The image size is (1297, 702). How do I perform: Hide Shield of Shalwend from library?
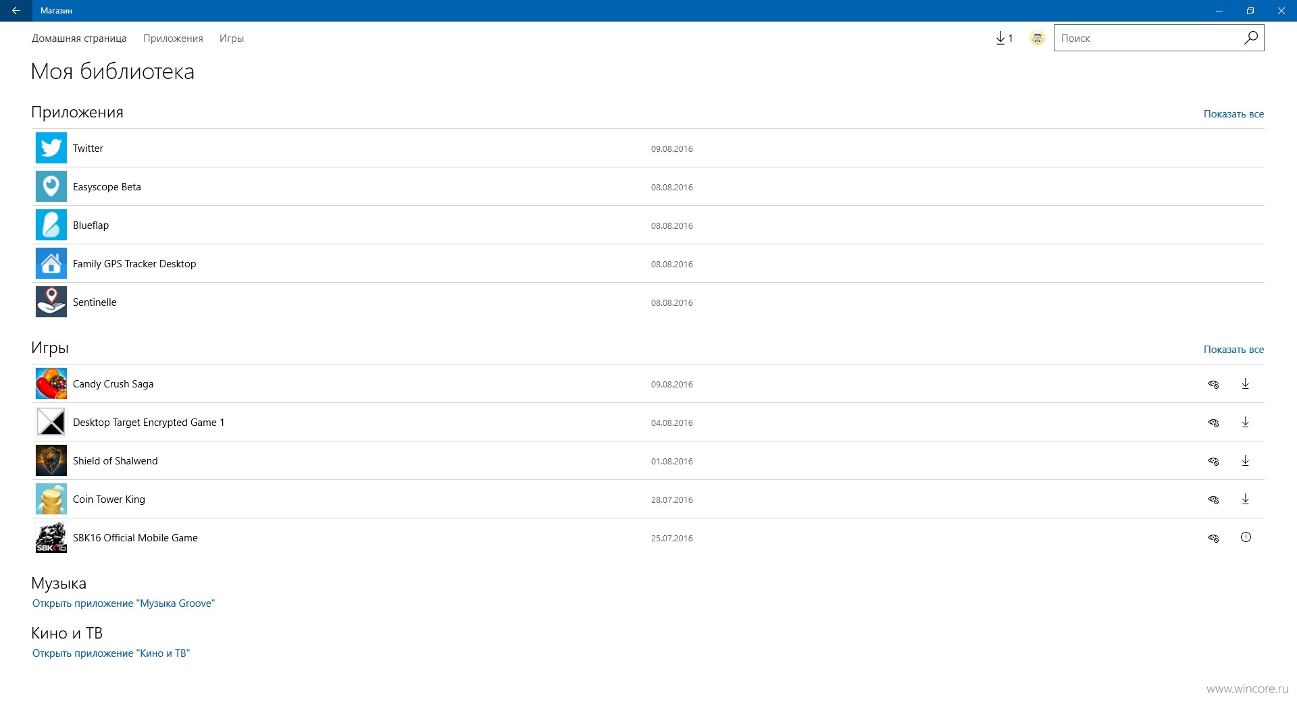(1213, 461)
